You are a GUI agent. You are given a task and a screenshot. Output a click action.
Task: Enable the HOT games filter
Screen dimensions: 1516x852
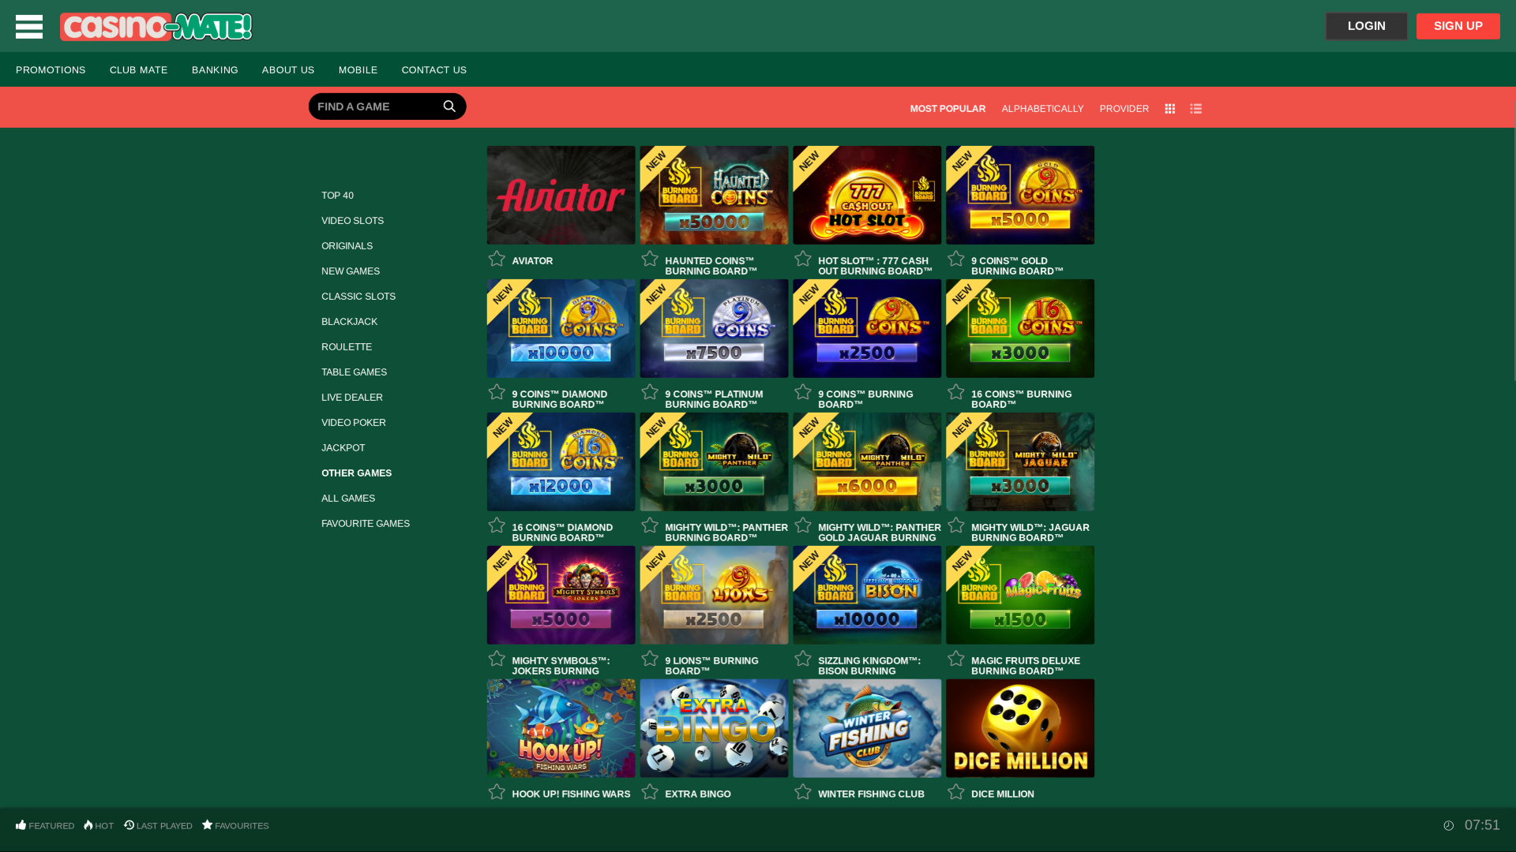[x=98, y=825]
